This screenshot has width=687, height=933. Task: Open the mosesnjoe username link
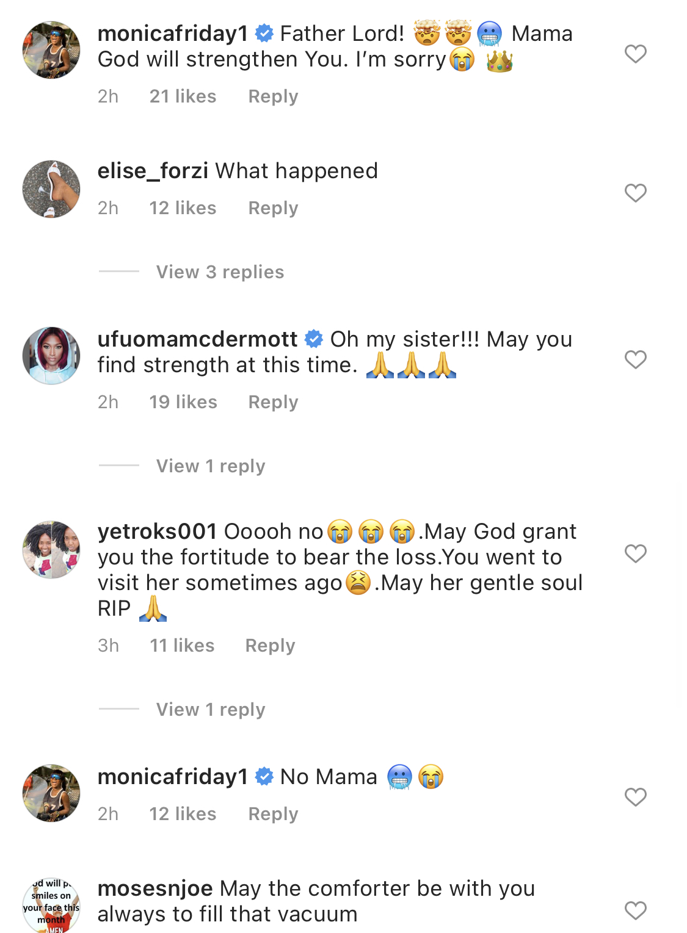click(x=155, y=888)
